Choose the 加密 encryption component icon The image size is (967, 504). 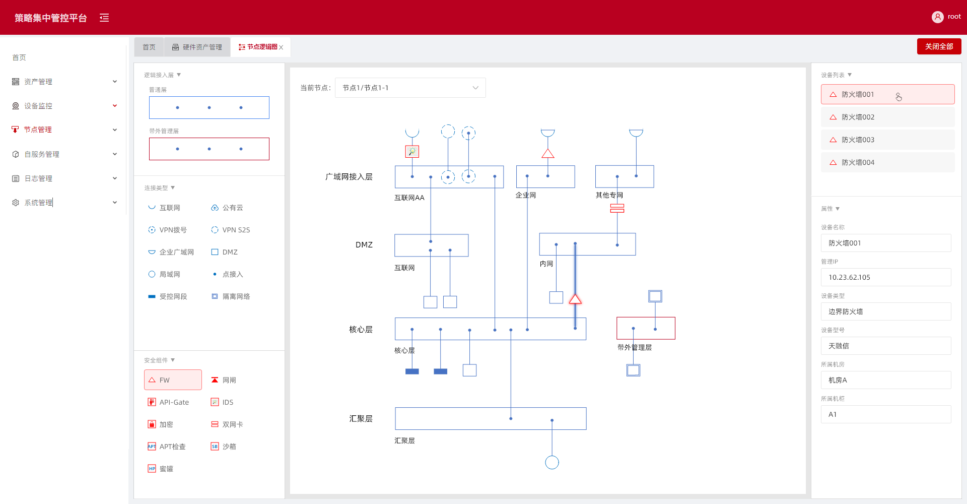coord(152,424)
